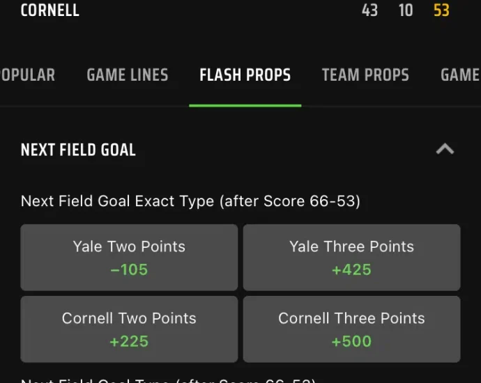Image resolution: width=481 pixels, height=383 pixels.
Task: Tap Cornell's yellow total score 53
Action: pos(441,10)
